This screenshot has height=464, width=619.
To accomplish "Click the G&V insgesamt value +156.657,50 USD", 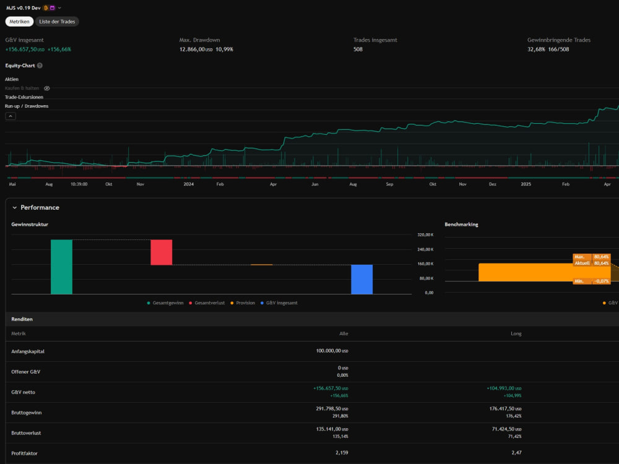I will point(25,49).
